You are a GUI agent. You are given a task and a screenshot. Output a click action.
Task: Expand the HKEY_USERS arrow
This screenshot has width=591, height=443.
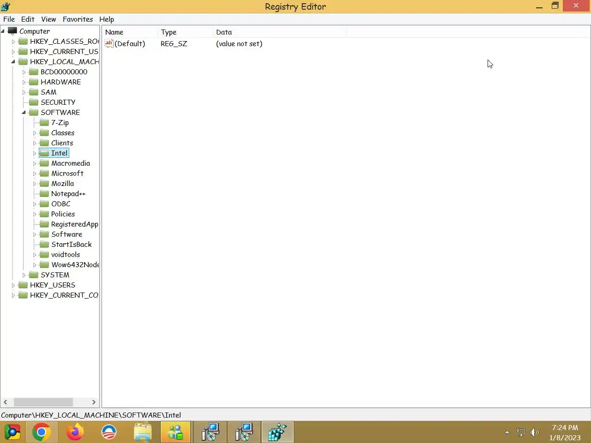pos(13,285)
